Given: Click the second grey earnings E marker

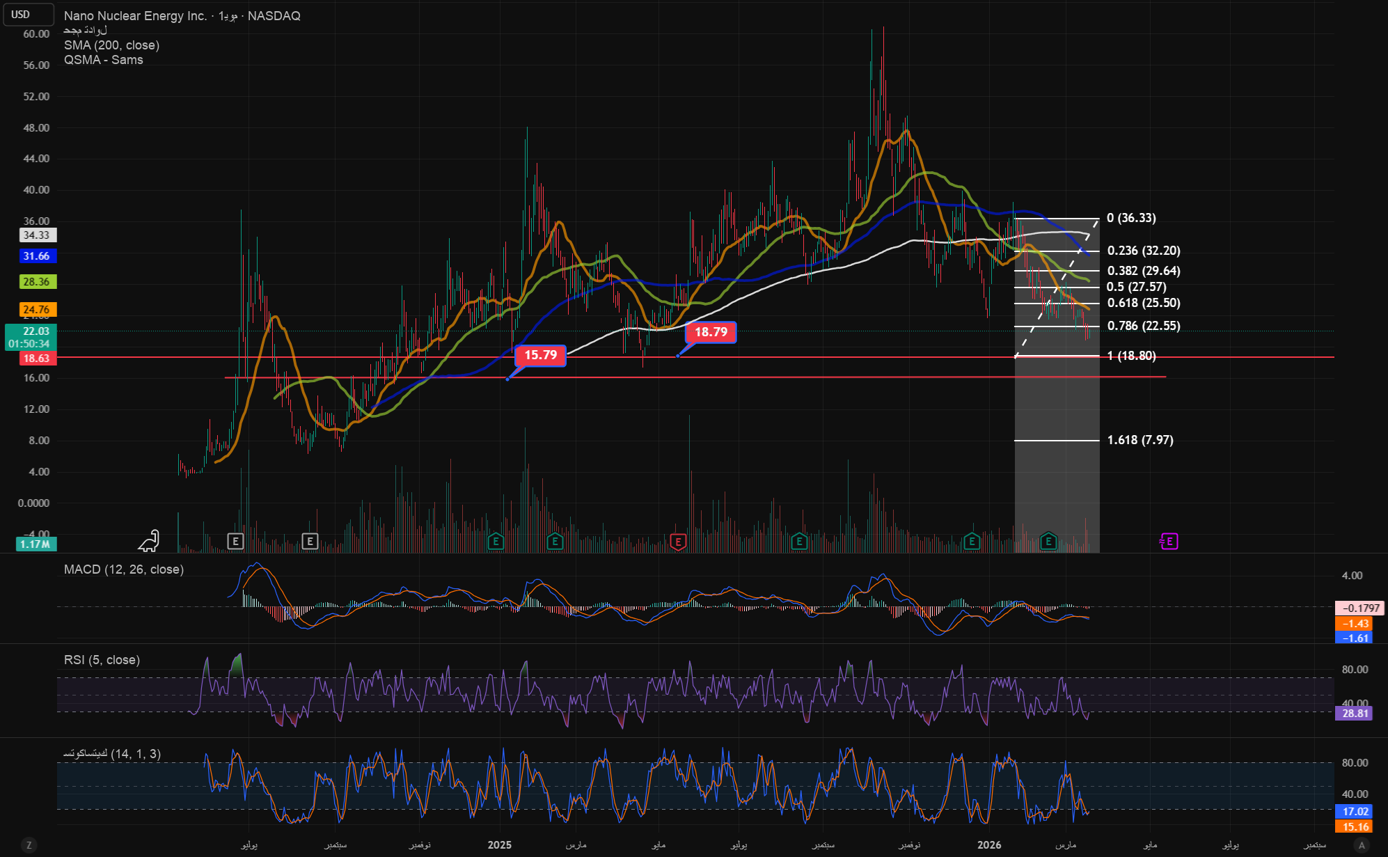Looking at the screenshot, I should point(310,541).
